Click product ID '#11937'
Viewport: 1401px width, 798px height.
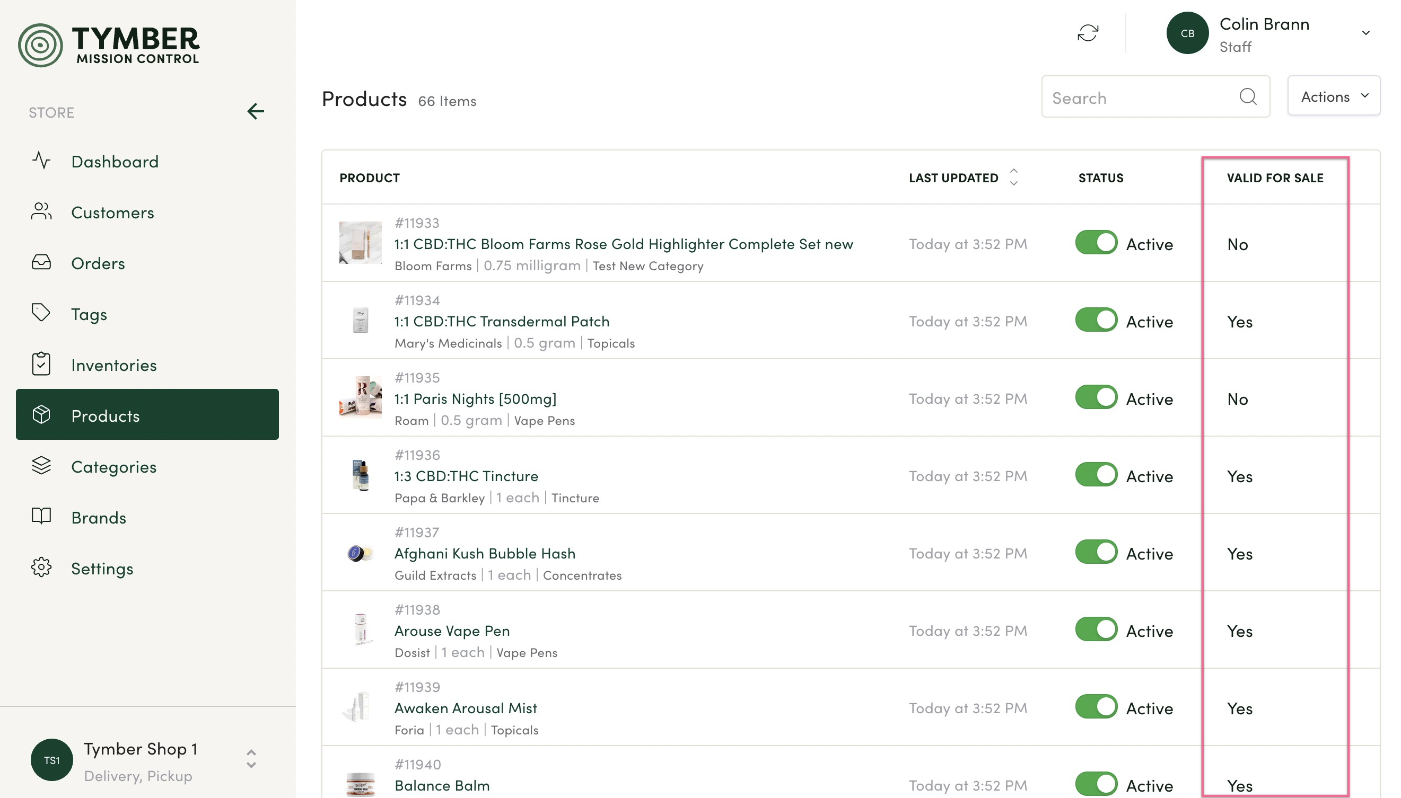click(x=417, y=532)
